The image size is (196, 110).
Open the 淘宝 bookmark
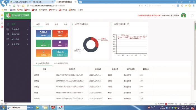pyautogui.click(x=20, y=10)
